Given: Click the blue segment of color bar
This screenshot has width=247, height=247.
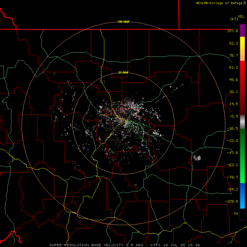Looking at the screenshot, I should [242, 196].
